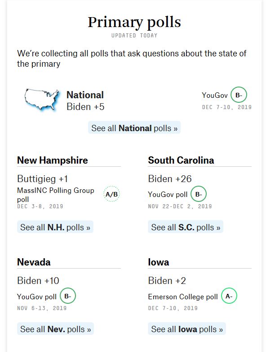The height and width of the screenshot is (352, 266).
Task: Click the National Biden +5 result
Action: tap(85, 107)
